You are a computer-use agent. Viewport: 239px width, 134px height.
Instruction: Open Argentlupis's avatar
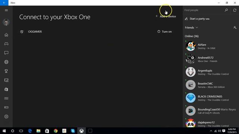190,72
